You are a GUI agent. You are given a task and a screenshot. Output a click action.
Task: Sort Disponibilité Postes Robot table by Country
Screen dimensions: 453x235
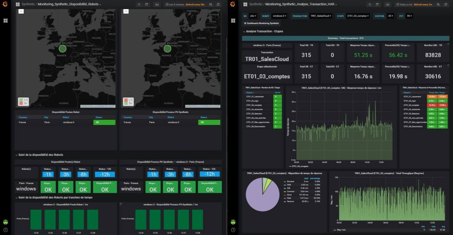click(x=23, y=117)
